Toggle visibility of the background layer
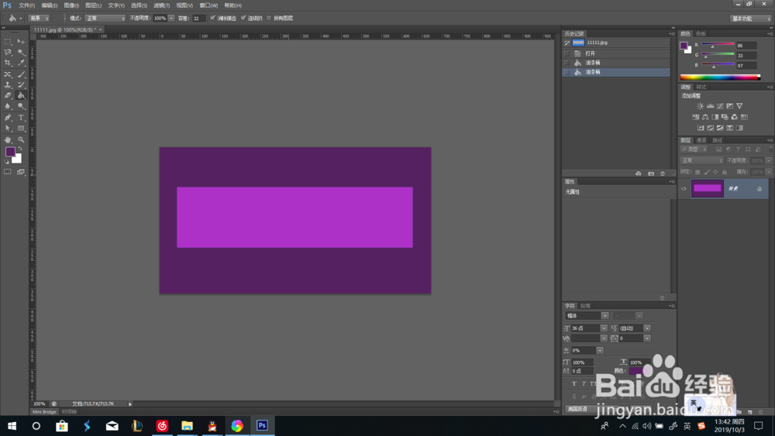The width and height of the screenshot is (775, 436). pos(684,189)
